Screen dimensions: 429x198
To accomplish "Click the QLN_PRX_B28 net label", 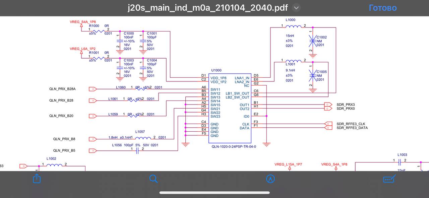I will (61, 101).
